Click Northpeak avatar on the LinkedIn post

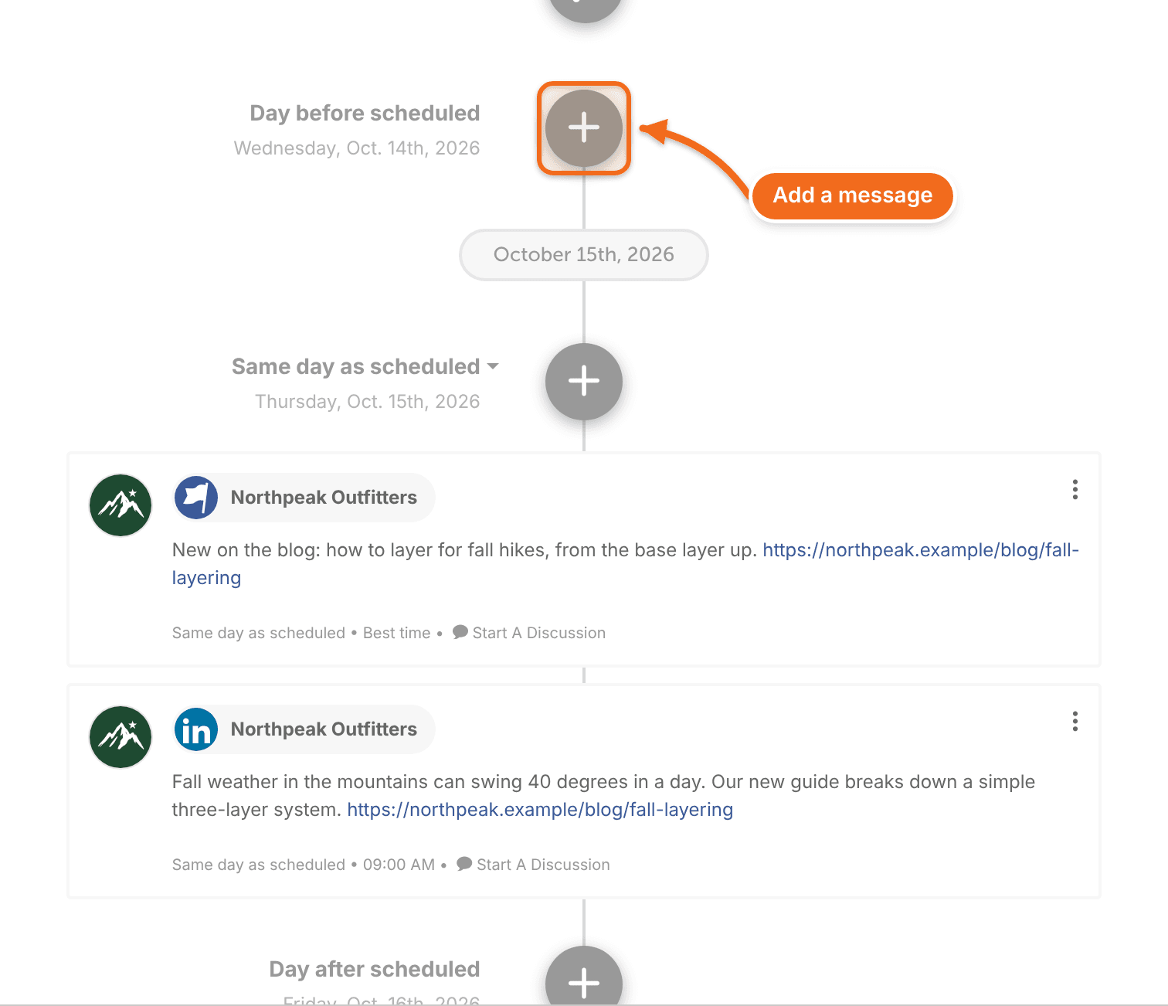pos(121,737)
